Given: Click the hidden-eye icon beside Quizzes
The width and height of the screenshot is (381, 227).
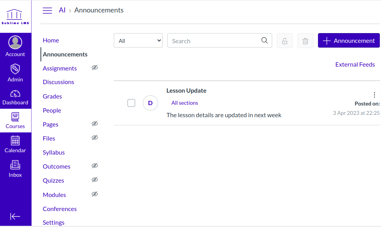Looking at the screenshot, I should point(95,180).
